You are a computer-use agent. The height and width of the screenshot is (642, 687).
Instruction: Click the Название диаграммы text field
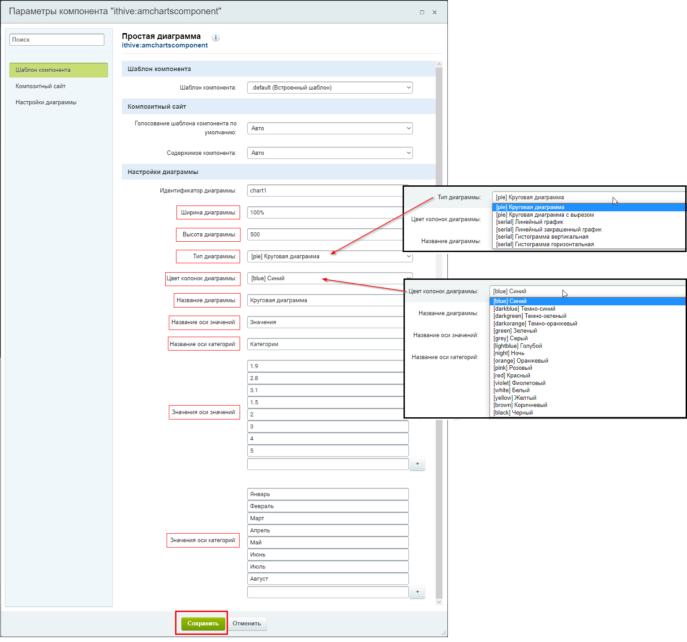point(325,300)
